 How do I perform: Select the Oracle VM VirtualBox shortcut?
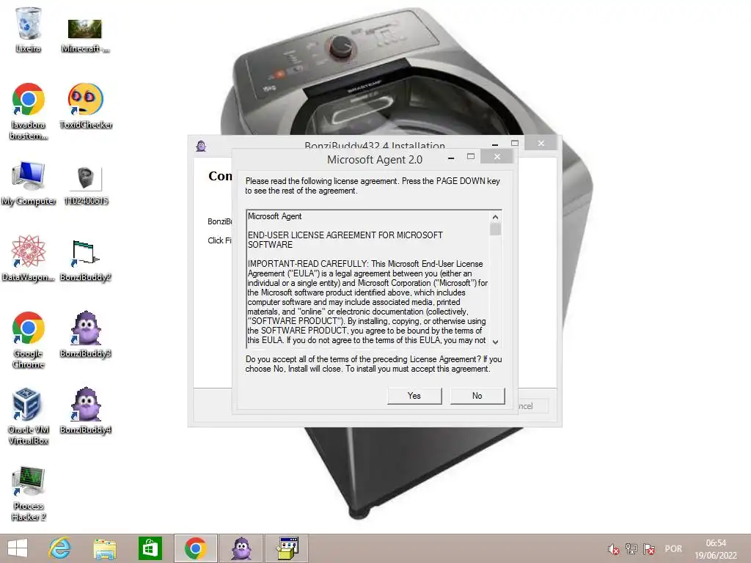(x=29, y=416)
